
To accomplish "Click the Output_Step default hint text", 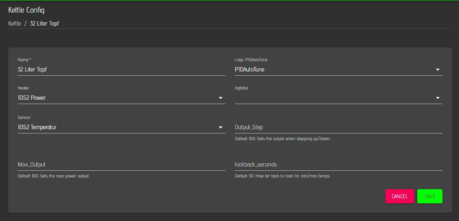I will [x=282, y=139].
